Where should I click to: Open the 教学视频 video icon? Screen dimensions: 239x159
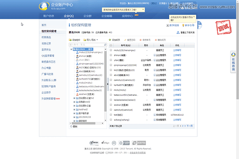coord(168,25)
